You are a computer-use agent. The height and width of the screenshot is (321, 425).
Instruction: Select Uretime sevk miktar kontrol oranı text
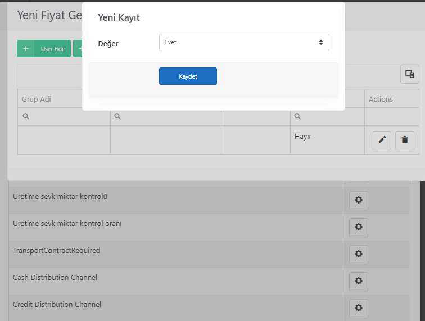[x=67, y=224]
